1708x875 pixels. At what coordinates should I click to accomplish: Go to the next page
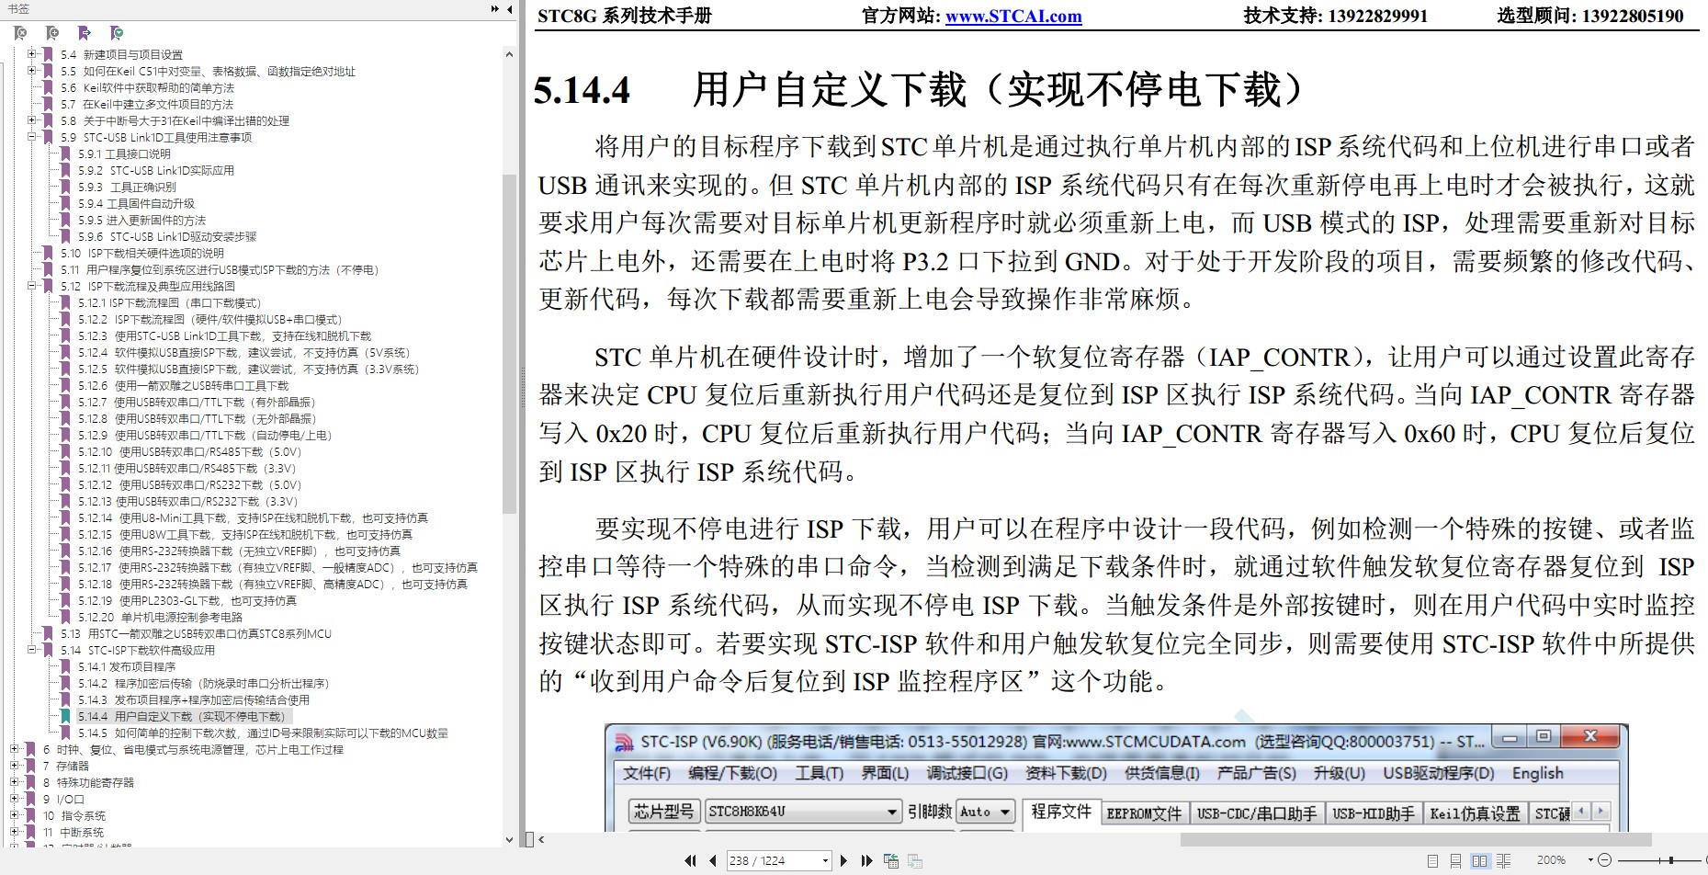844,860
